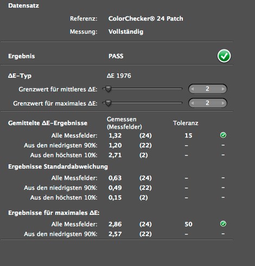Click the tolerance value '15'
The width and height of the screenshot is (255, 266).
[x=188, y=135]
